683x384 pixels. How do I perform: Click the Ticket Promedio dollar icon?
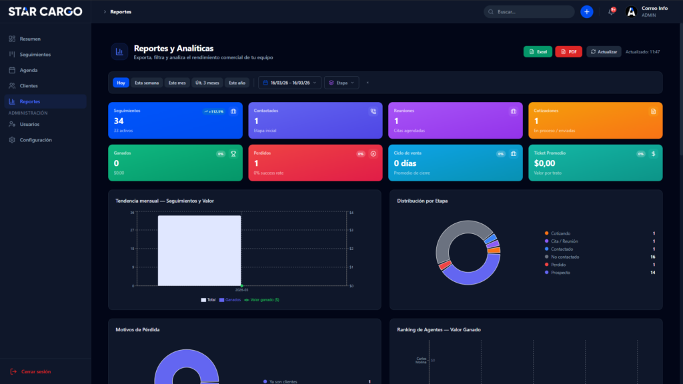pyautogui.click(x=654, y=154)
